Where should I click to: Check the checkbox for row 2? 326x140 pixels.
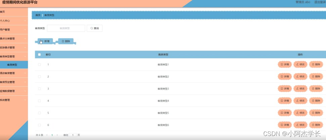click(x=39, y=77)
